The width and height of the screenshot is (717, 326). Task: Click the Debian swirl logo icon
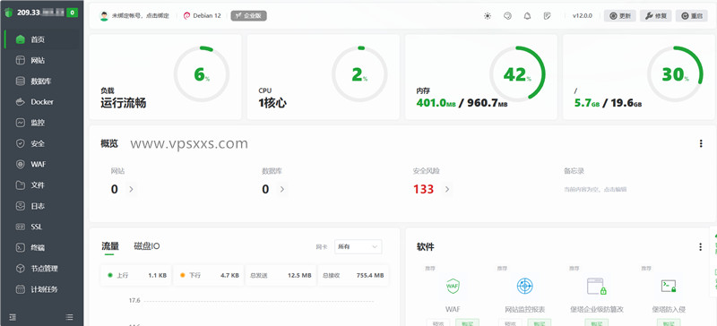[186, 15]
